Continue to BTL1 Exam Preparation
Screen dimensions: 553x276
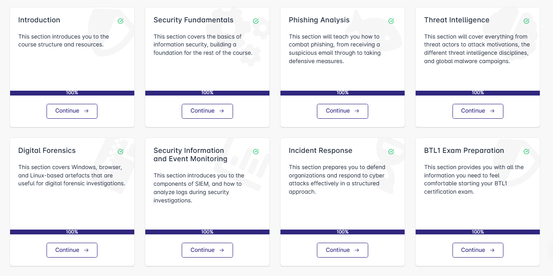[x=478, y=250]
